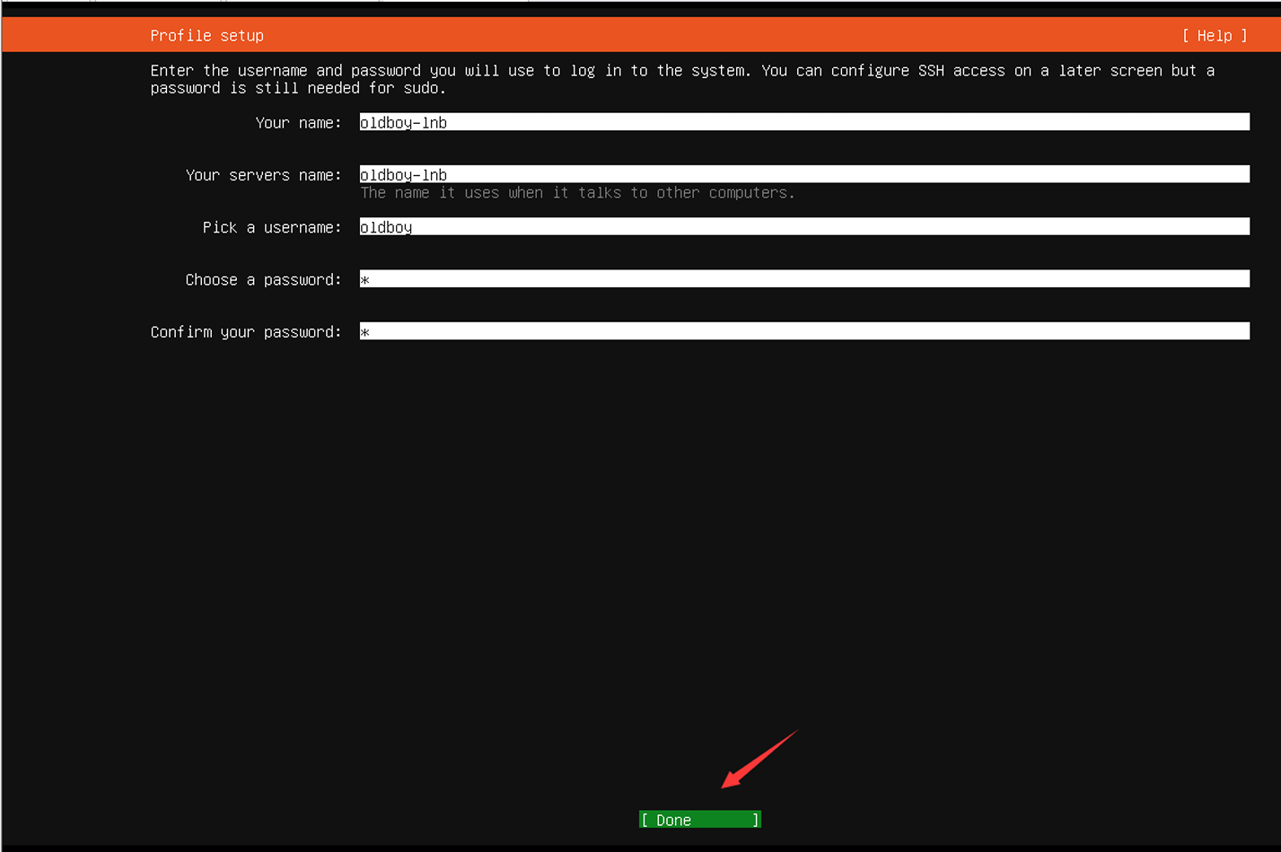This screenshot has width=1281, height=852.
Task: Focus the Choose a password field
Action: (x=804, y=279)
